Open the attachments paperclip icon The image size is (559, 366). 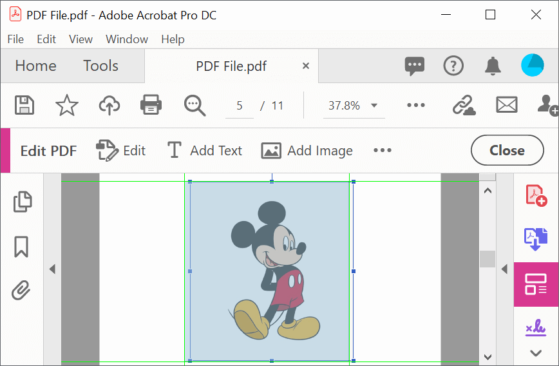[x=21, y=290]
